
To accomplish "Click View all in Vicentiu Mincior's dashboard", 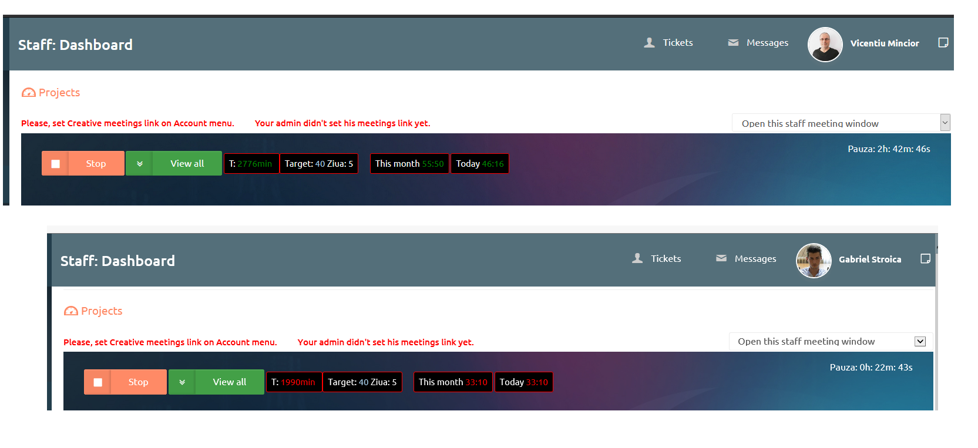I will (187, 164).
